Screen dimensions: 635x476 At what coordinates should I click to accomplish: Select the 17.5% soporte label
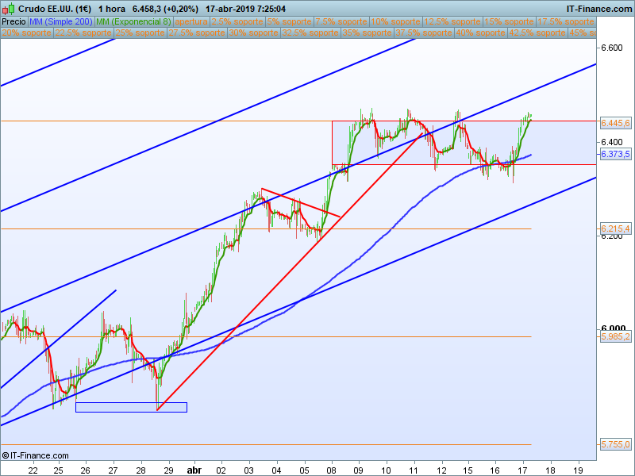point(566,21)
